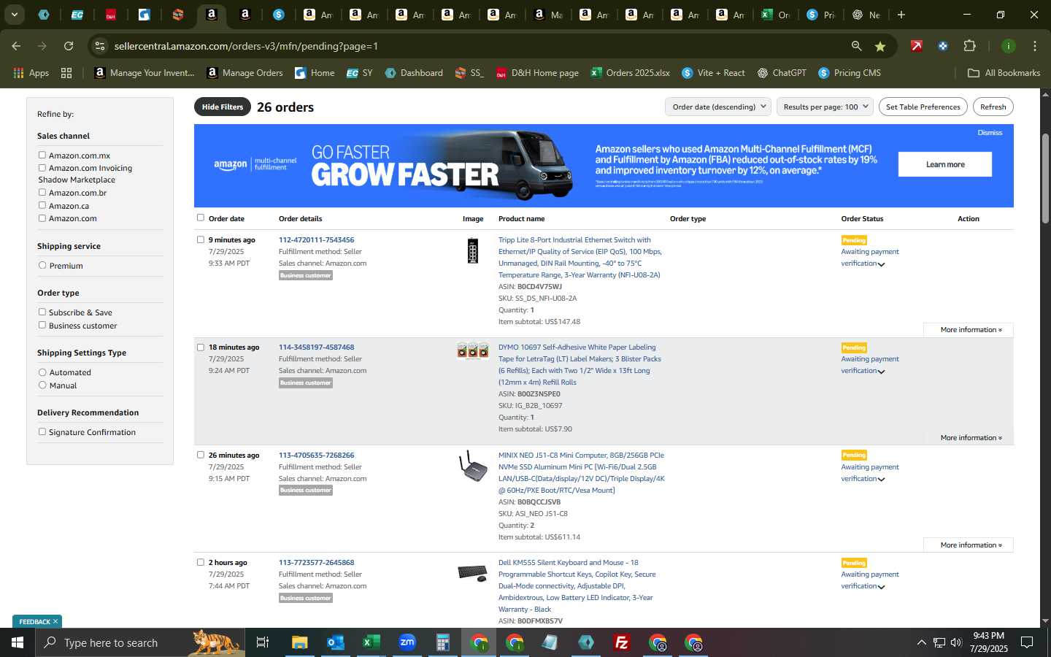
Task: Open the Order date (descending) sort dropdown
Action: [x=718, y=107]
